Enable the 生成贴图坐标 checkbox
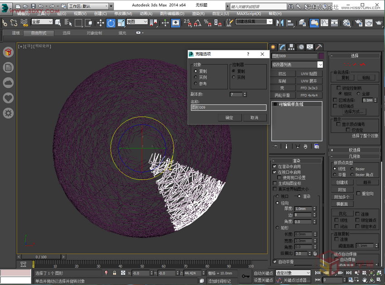385x285 pixels. coord(274,183)
